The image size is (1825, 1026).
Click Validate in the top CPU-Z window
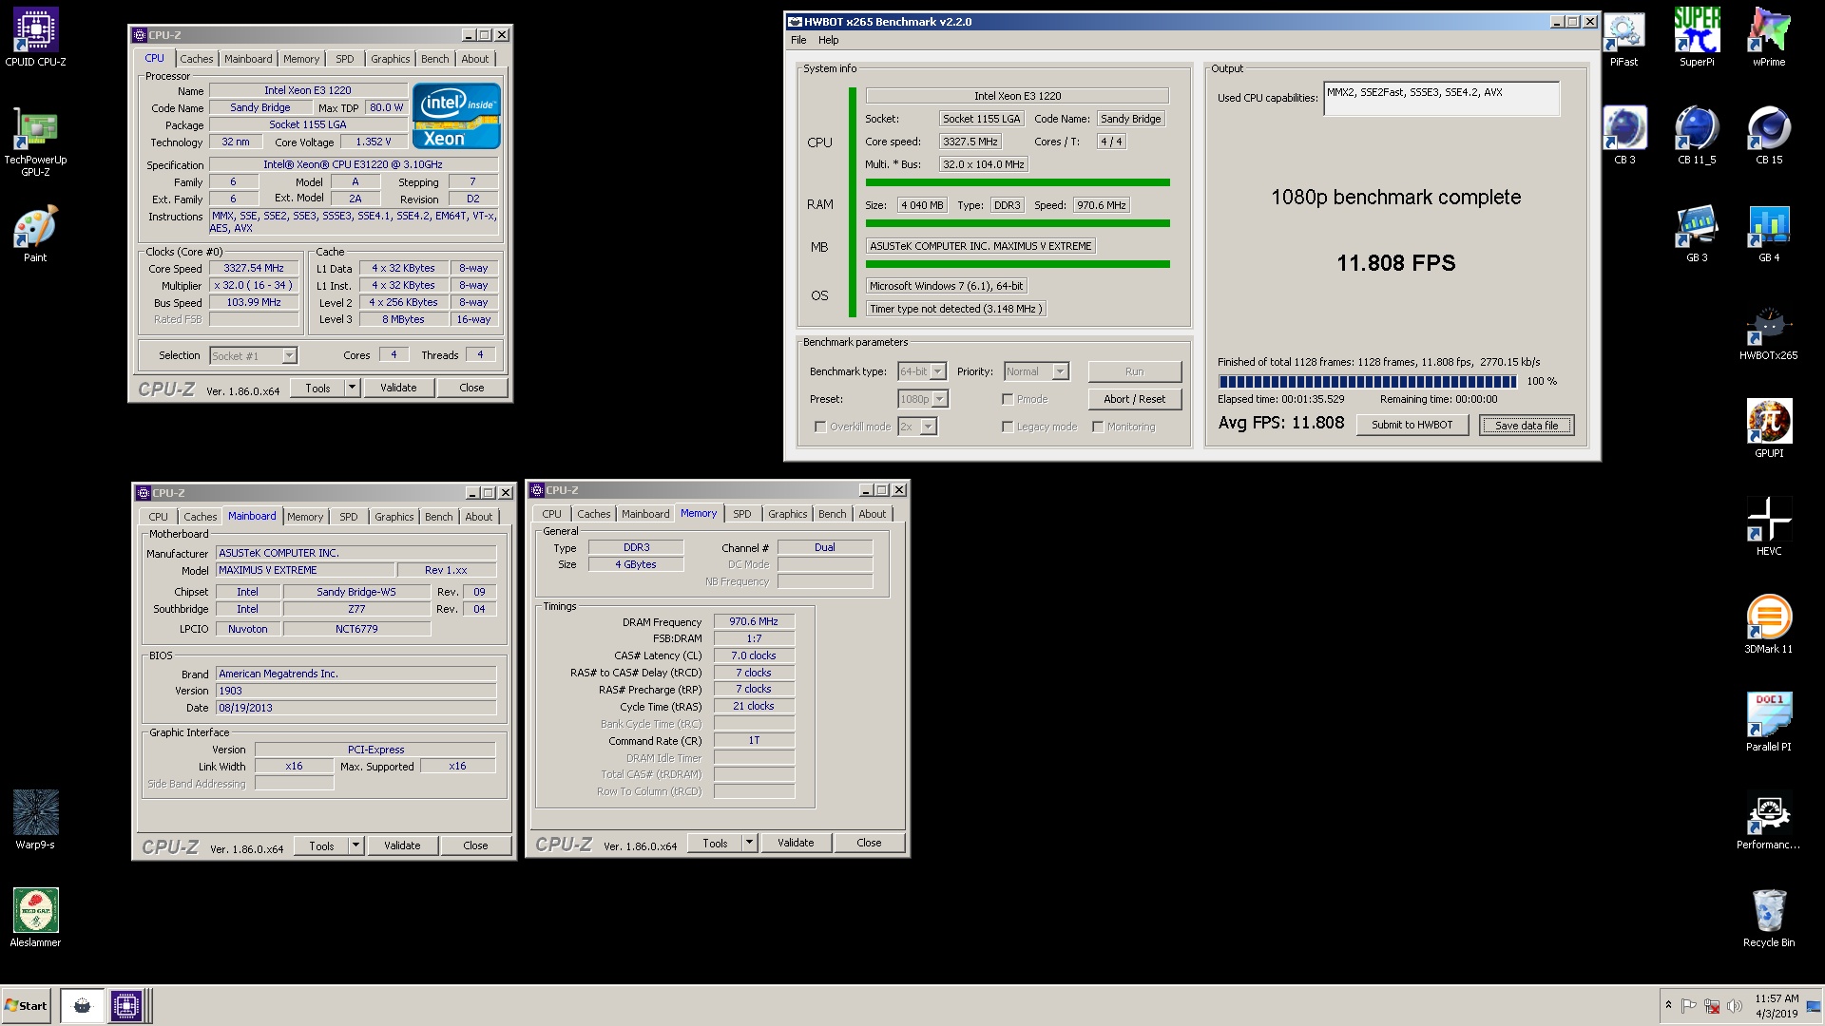398,388
